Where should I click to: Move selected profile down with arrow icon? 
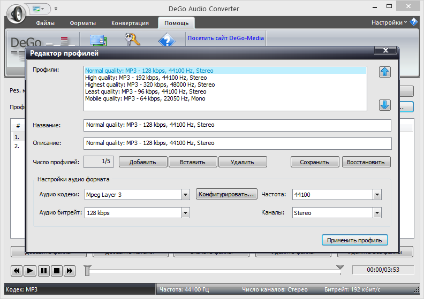(x=384, y=105)
